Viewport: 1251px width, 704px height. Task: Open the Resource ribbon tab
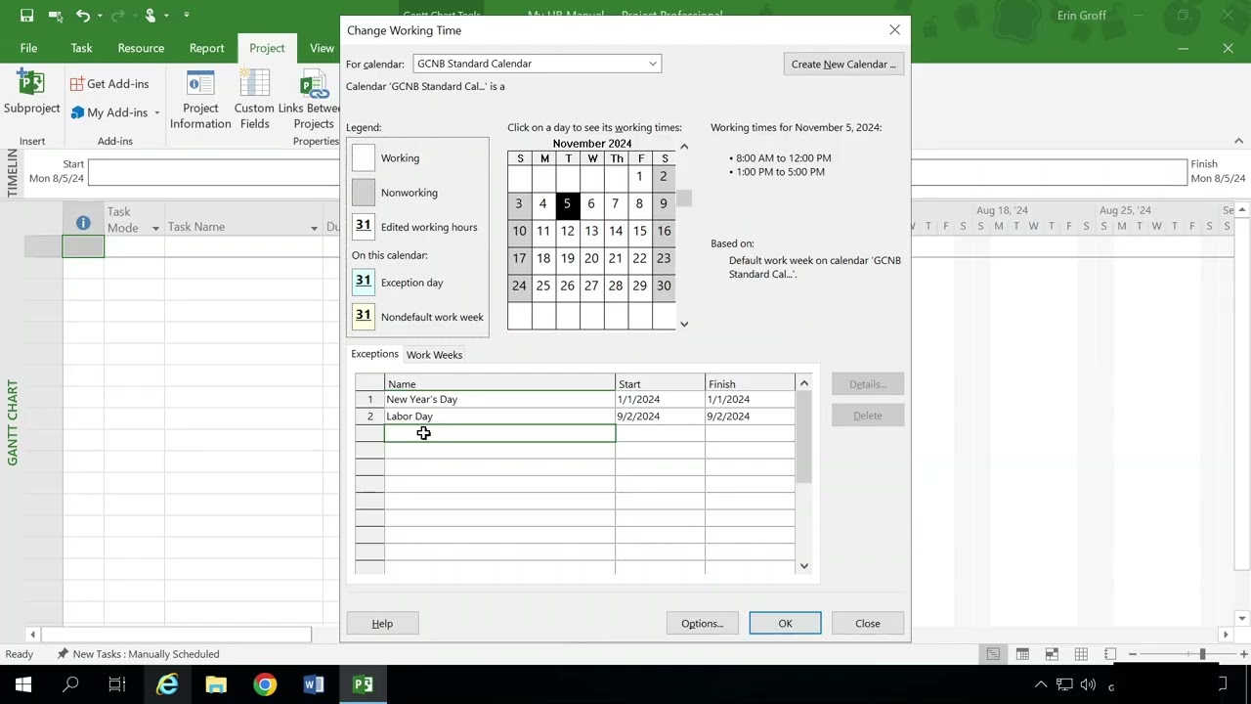141,48
